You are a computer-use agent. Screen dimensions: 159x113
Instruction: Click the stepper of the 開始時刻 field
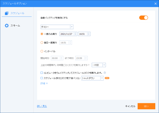tap(61, 58)
